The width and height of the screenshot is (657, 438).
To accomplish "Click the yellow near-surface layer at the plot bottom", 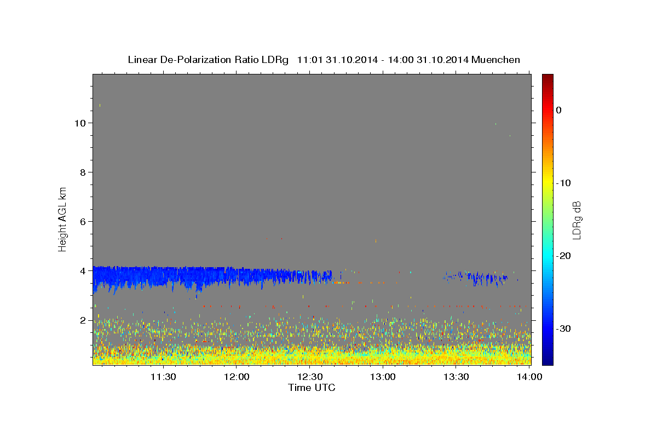I will coord(312,356).
